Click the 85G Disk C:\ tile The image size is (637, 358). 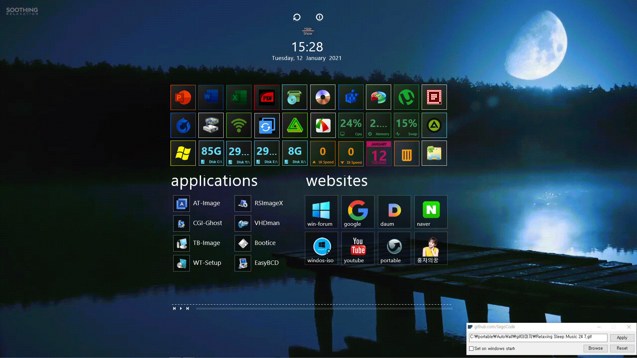point(211,153)
